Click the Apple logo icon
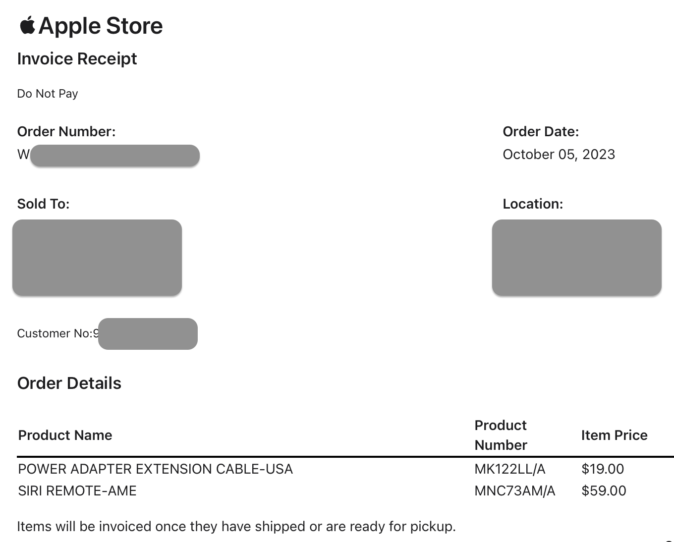The height and width of the screenshot is (542, 674). point(27,25)
